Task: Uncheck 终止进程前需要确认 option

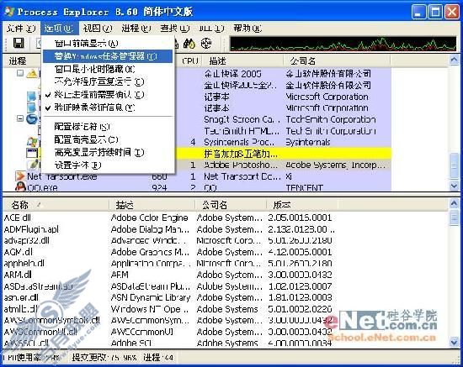Action: point(99,95)
